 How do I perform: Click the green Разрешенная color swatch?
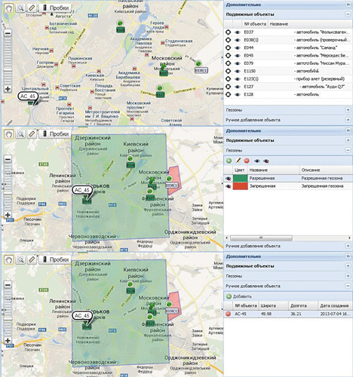tap(241, 179)
